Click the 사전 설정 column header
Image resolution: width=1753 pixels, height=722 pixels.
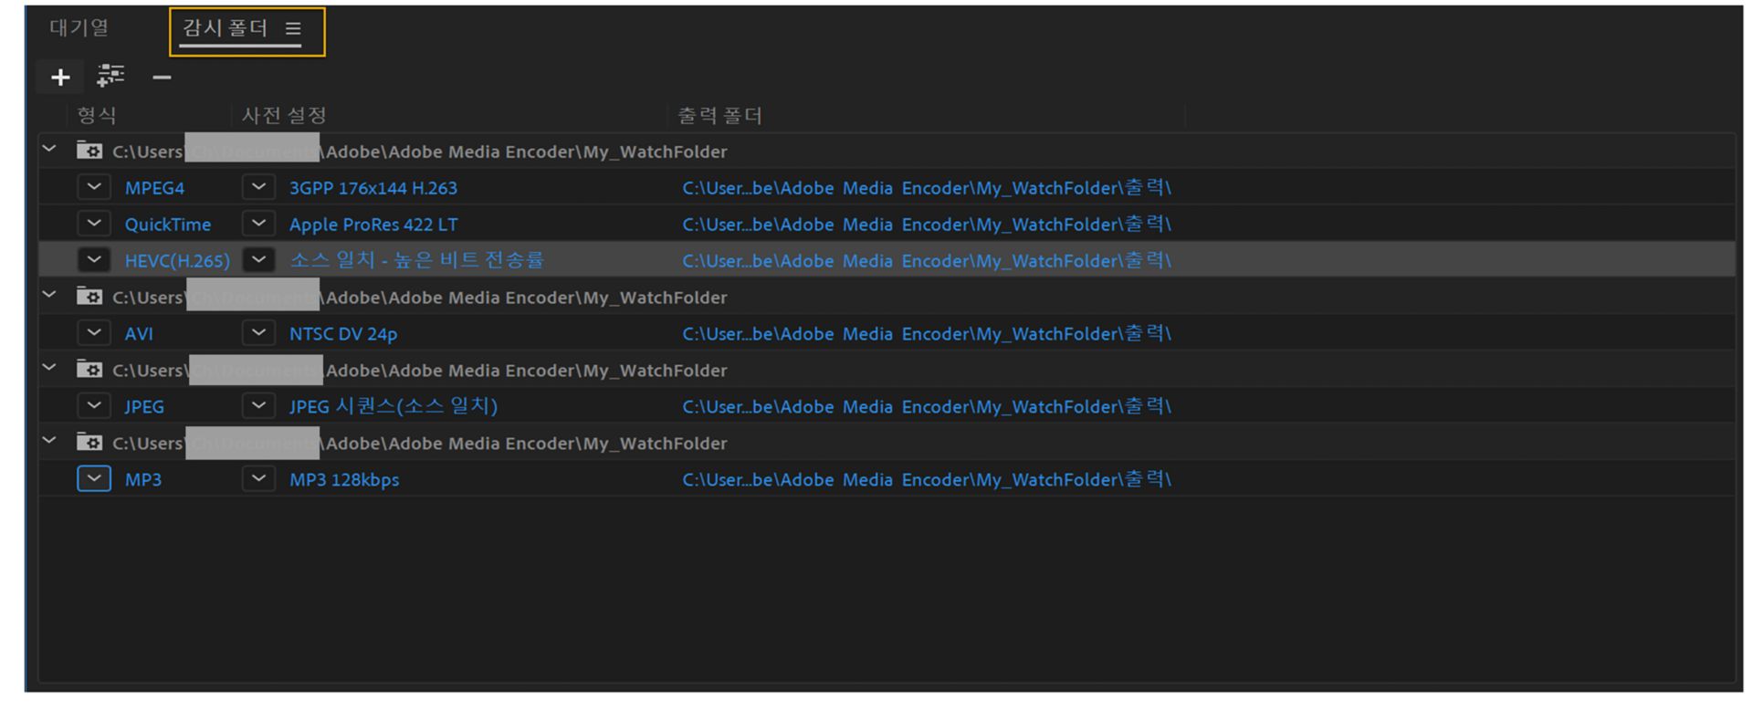283,116
